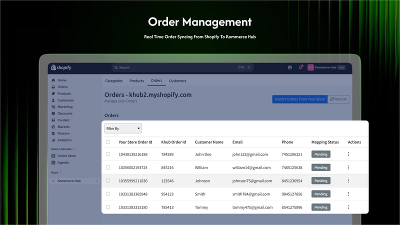The width and height of the screenshot is (400, 225).
Task: Open Analytics via its bar chart icon
Action: click(x=53, y=140)
